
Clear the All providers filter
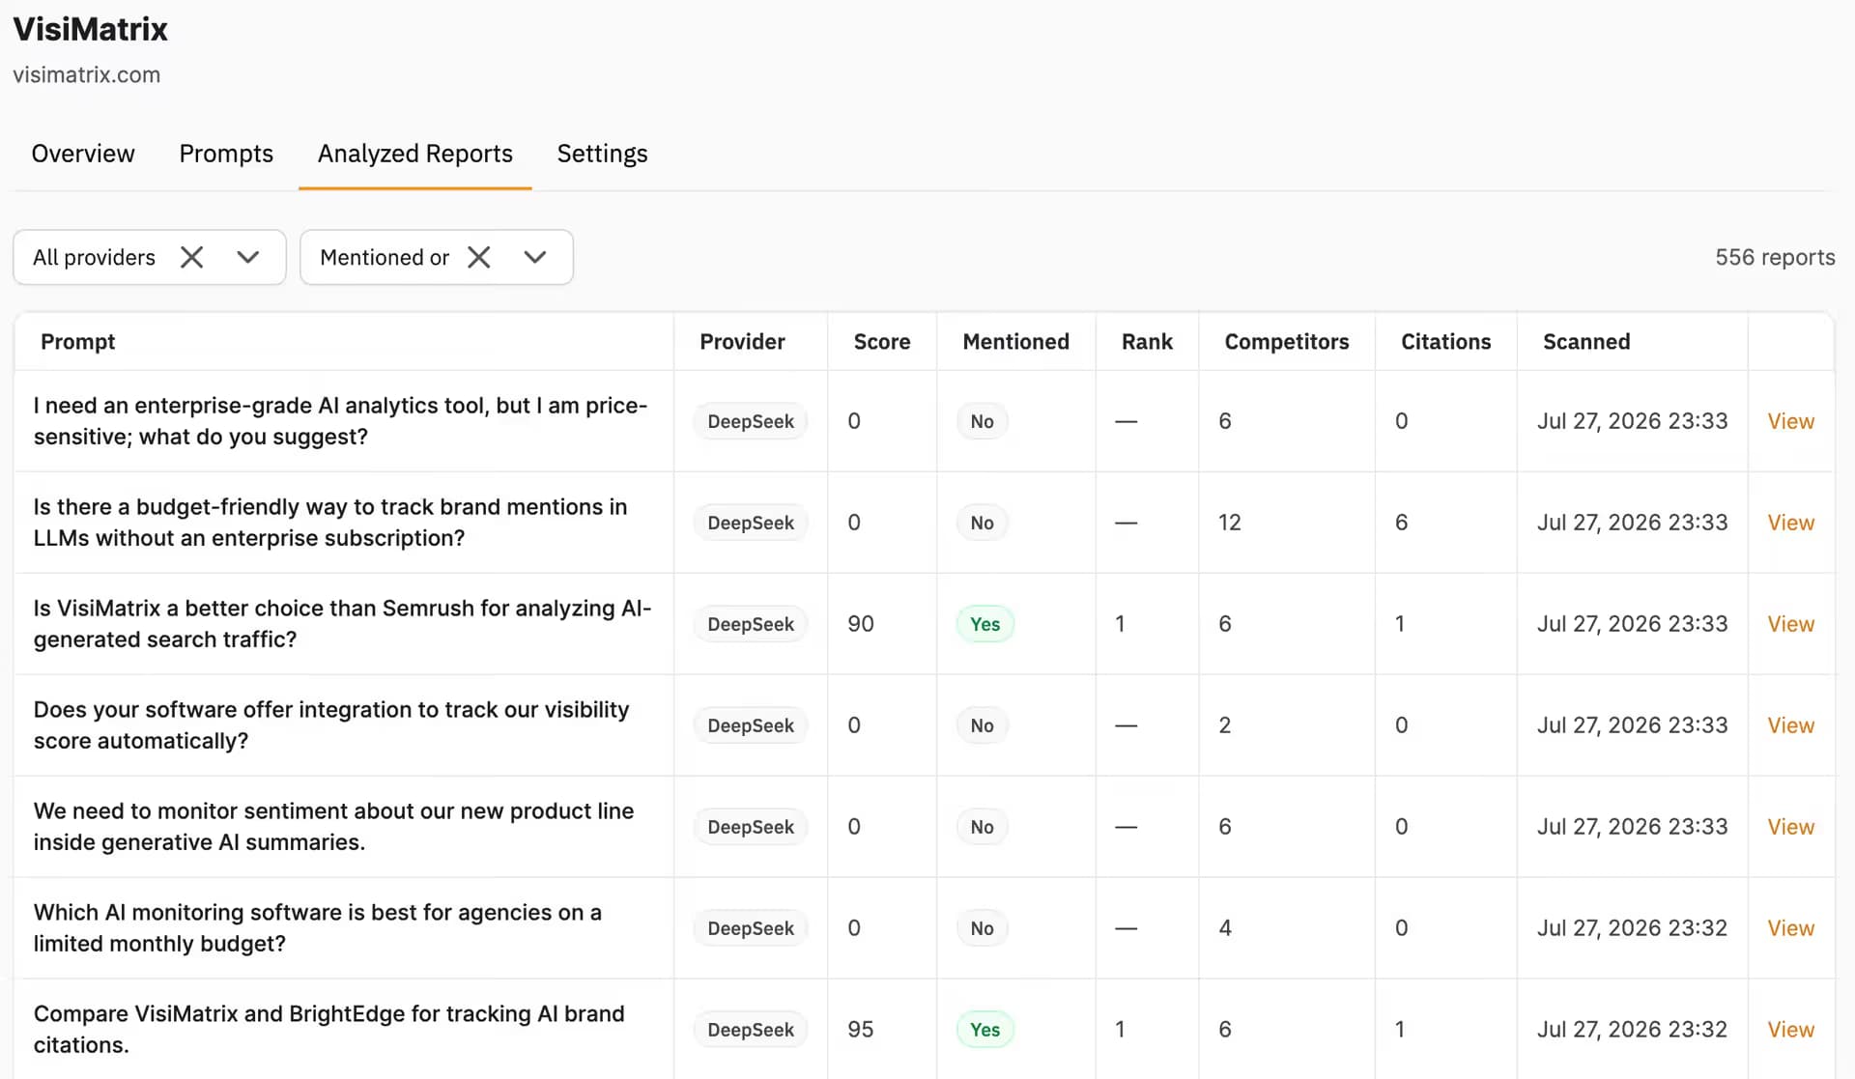[x=192, y=257]
